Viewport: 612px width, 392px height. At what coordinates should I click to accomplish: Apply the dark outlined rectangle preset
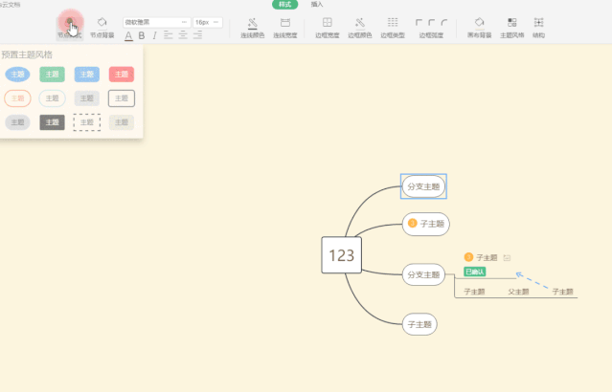(x=122, y=98)
